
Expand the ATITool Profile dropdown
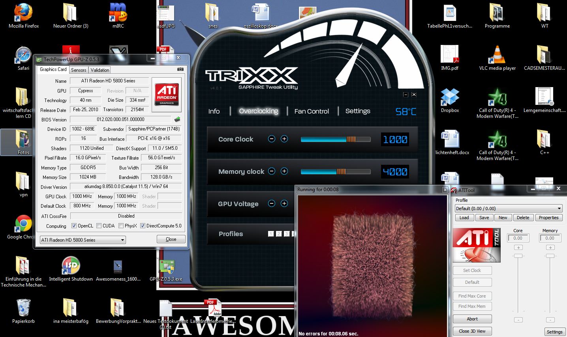(509, 209)
